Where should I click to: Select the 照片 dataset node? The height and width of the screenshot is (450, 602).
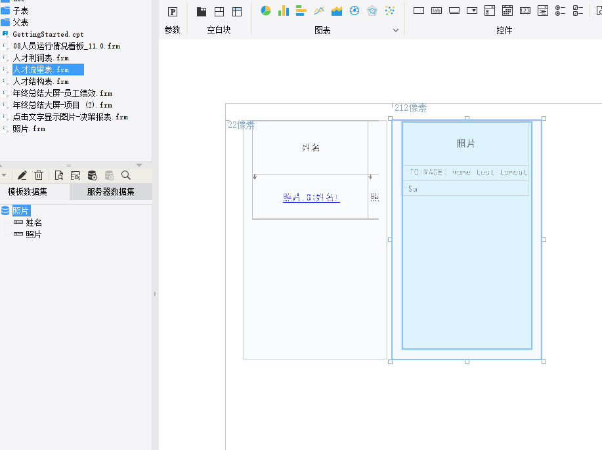pyautogui.click(x=21, y=211)
